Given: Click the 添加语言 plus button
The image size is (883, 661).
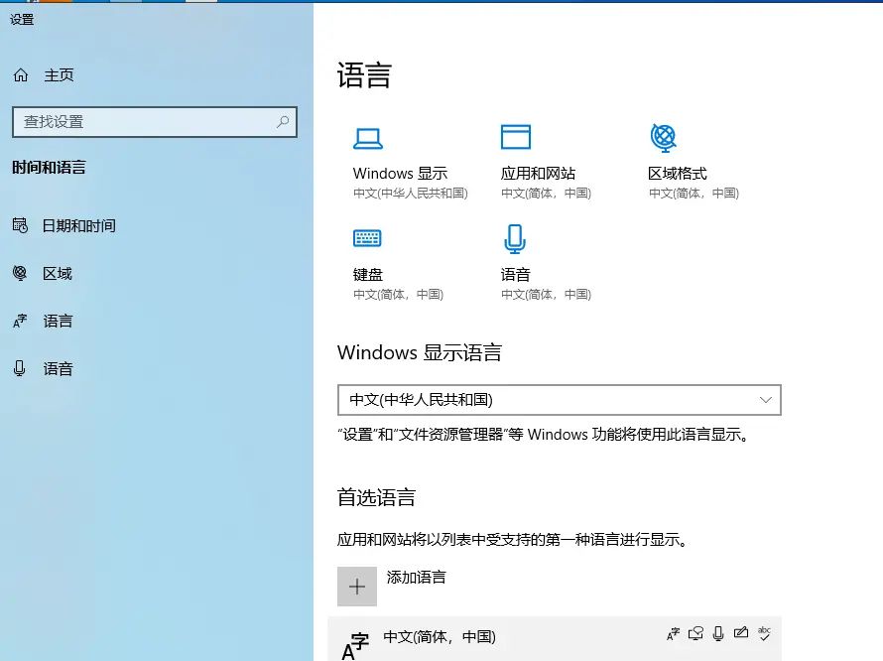Looking at the screenshot, I should [x=357, y=587].
